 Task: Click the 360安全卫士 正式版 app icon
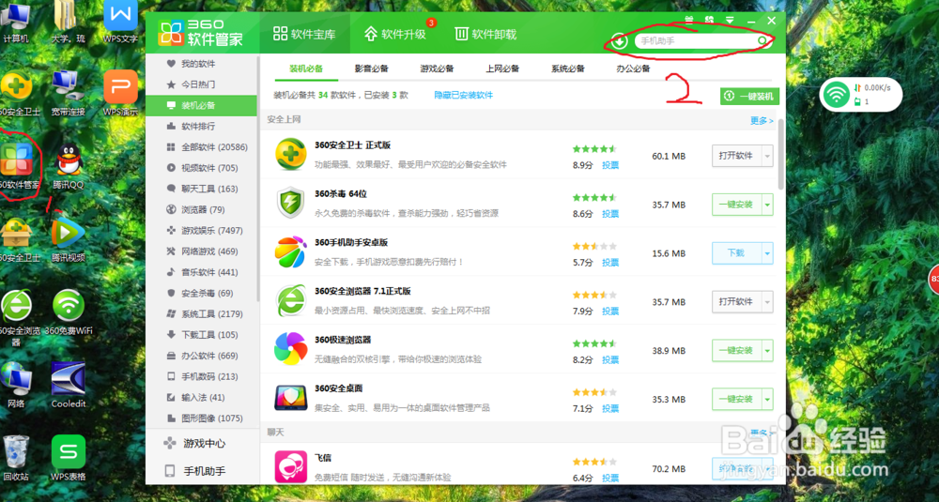click(290, 155)
